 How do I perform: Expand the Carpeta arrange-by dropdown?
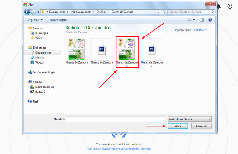(x=200, y=30)
